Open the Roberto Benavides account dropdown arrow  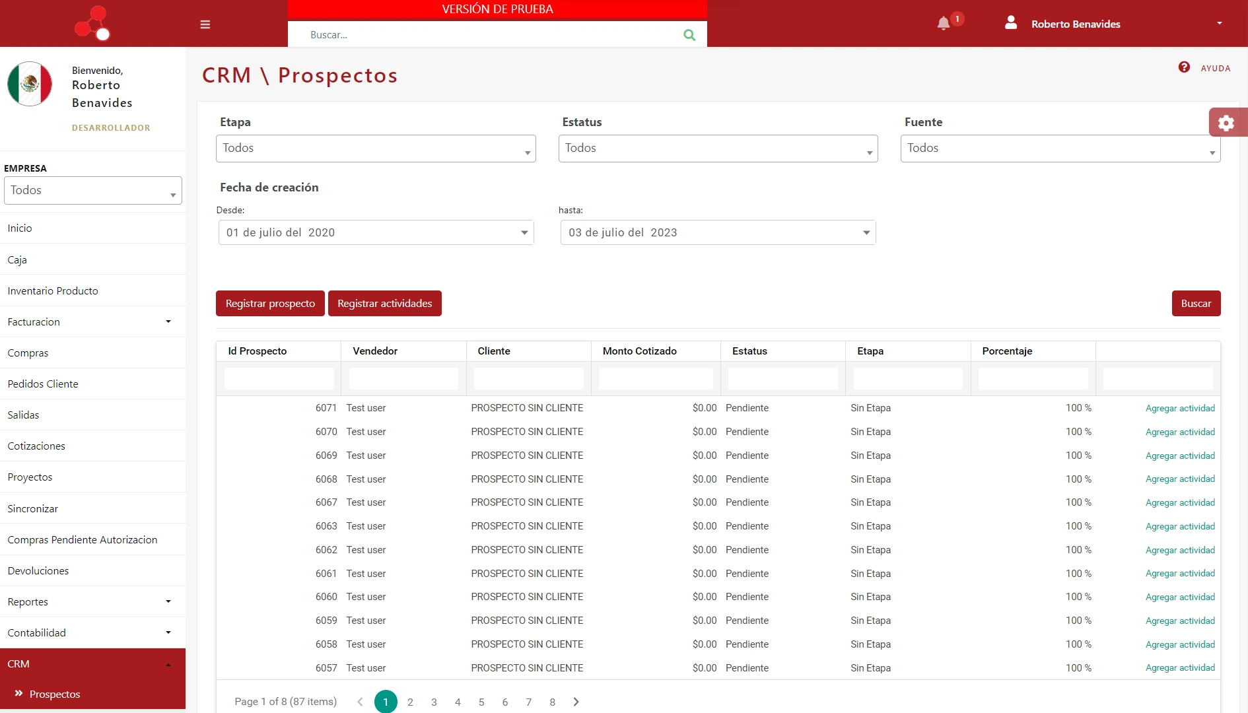[x=1220, y=23]
